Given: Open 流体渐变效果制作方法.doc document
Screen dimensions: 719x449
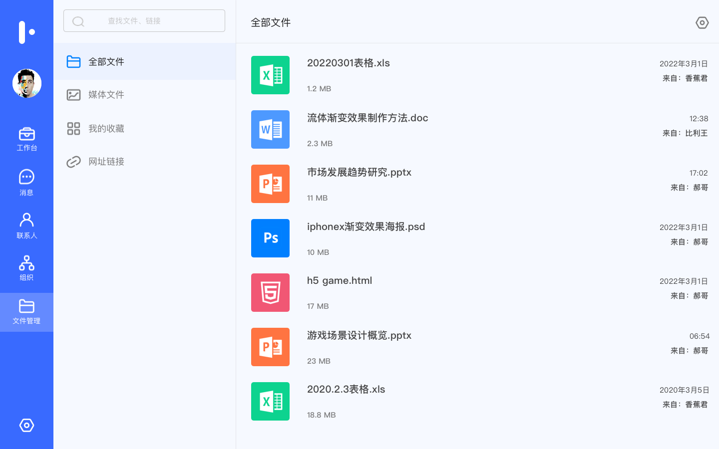Looking at the screenshot, I should [367, 118].
